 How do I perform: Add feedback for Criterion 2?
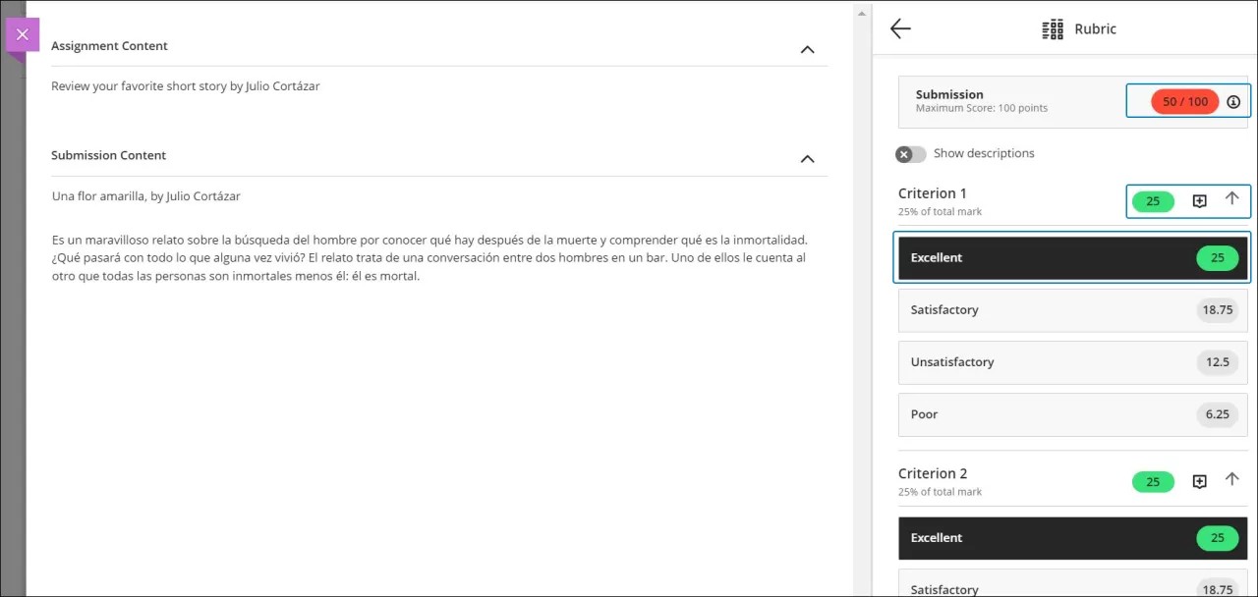(x=1199, y=481)
